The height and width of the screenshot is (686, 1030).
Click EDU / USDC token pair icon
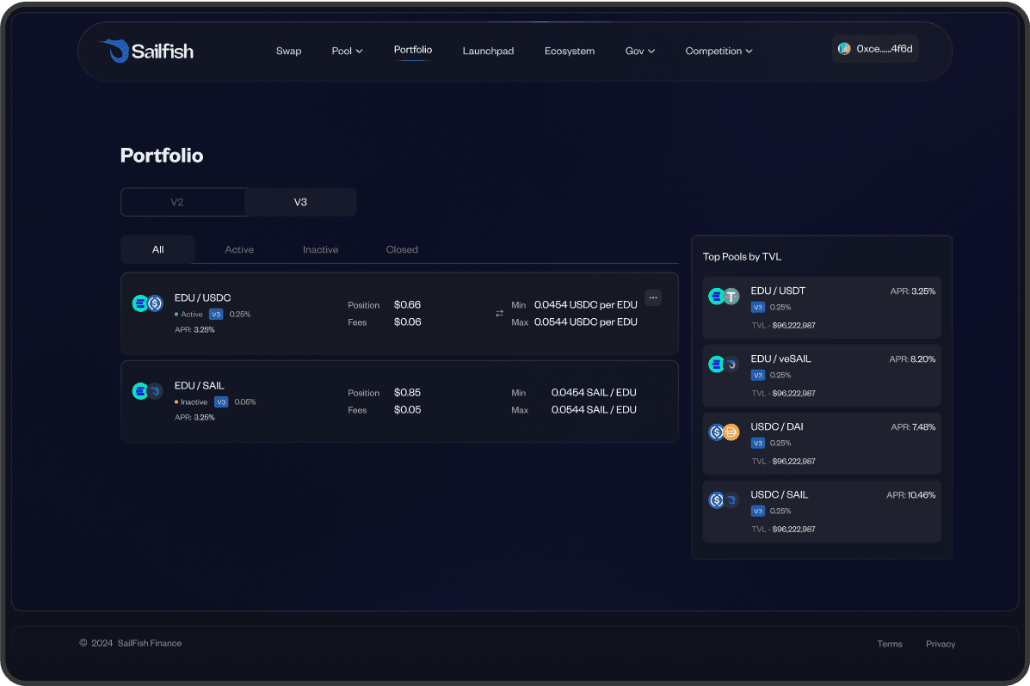pyautogui.click(x=147, y=303)
